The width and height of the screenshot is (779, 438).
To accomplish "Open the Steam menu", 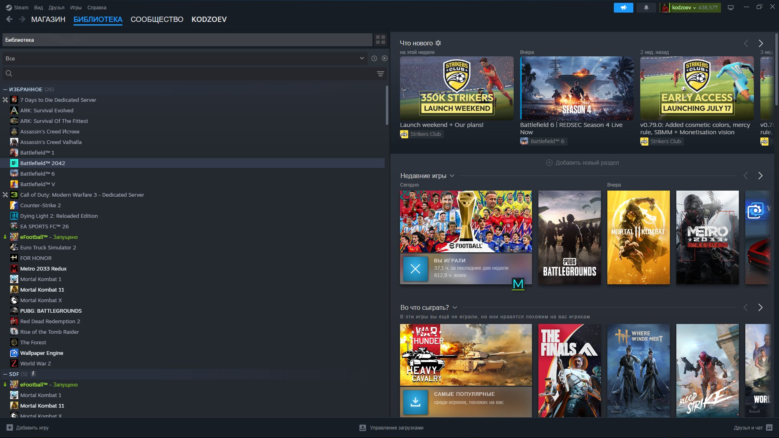I will point(21,8).
